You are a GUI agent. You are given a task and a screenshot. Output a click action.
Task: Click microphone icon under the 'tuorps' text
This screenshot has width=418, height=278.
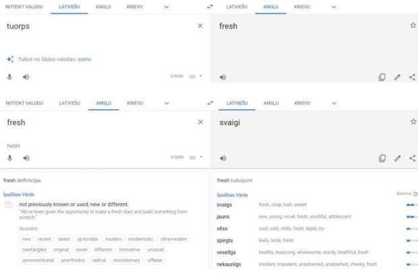(9, 77)
